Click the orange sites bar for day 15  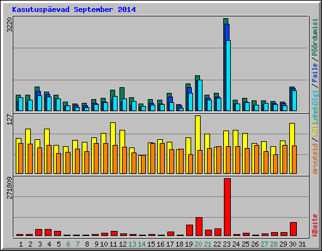point(153,158)
